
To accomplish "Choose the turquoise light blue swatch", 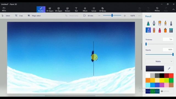I will [x=148, y=85].
